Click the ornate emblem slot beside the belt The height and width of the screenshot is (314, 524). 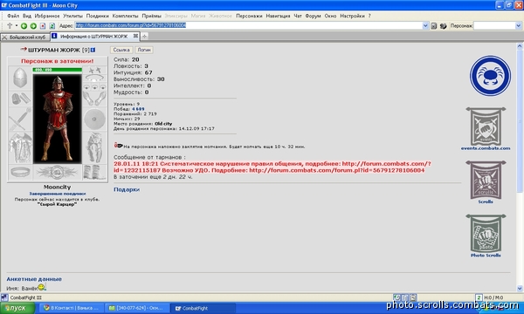pyautogui.click(x=57, y=173)
